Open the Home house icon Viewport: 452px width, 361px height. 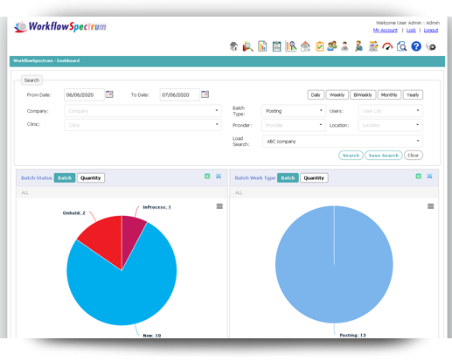coord(233,46)
